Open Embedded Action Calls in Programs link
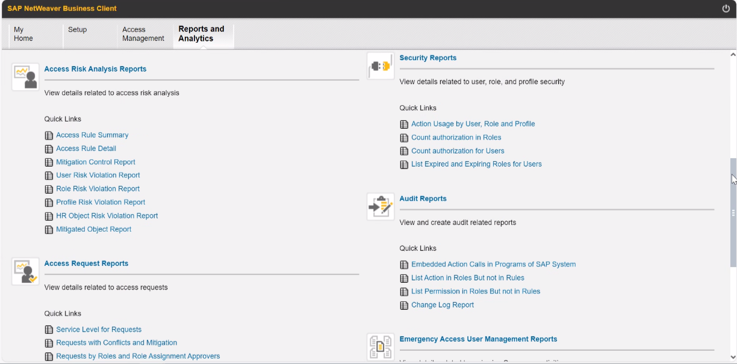Viewport: 737px width, 364px height. click(x=493, y=264)
